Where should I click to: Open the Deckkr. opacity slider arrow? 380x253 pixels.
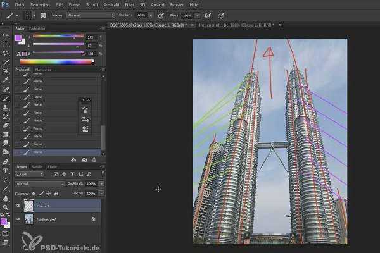151,15
